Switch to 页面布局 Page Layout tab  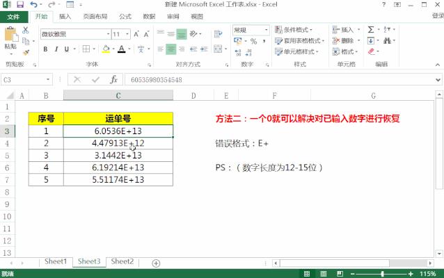coord(95,17)
